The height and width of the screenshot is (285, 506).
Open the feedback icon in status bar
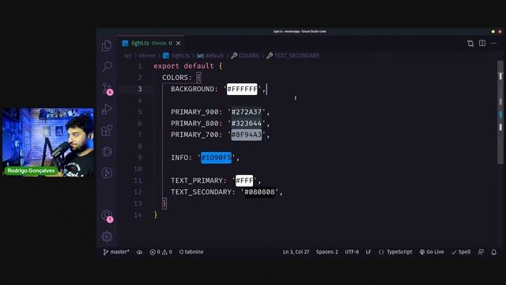coord(481,252)
